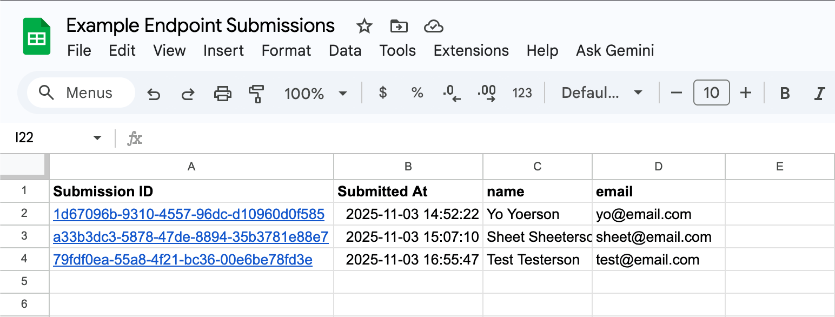The height and width of the screenshot is (317, 835).
Task: Format selection as currency
Action: pos(382,93)
